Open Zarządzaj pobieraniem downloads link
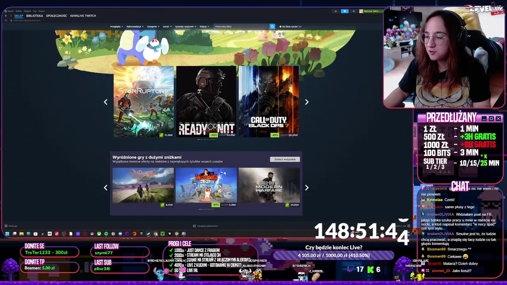The width and height of the screenshot is (507, 285). click(205, 226)
